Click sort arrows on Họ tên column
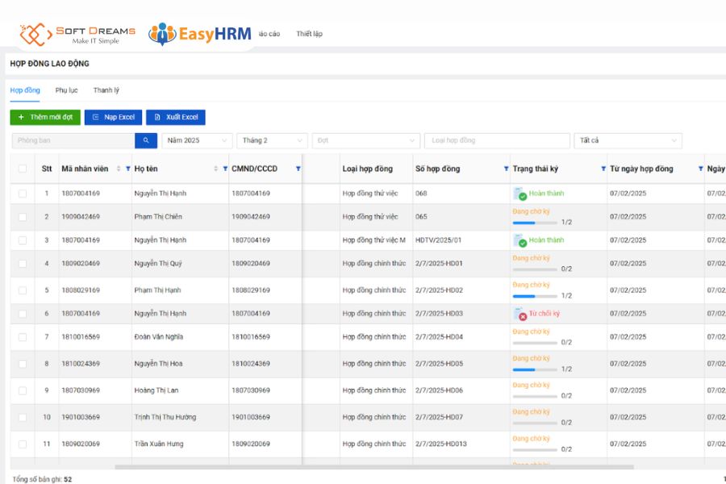This screenshot has height=484, width=726. coord(215,169)
